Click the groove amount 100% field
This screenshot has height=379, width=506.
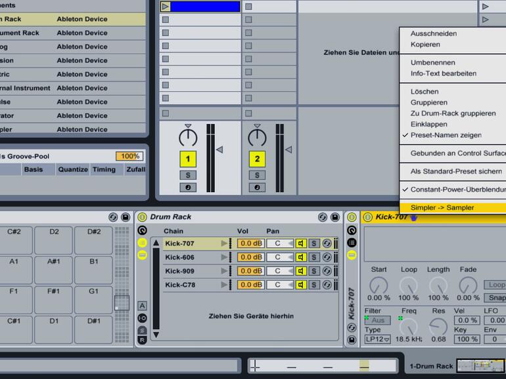[129, 156]
